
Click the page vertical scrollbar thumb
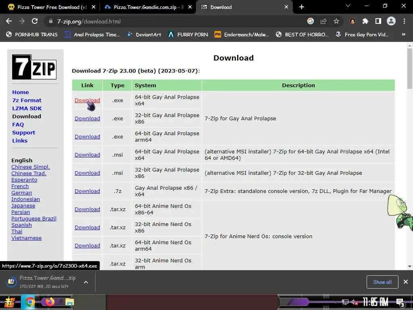coord(410,68)
